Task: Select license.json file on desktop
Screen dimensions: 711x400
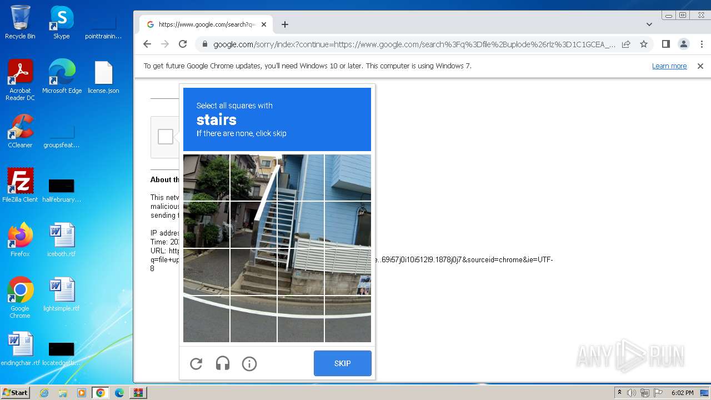Action: [103, 77]
